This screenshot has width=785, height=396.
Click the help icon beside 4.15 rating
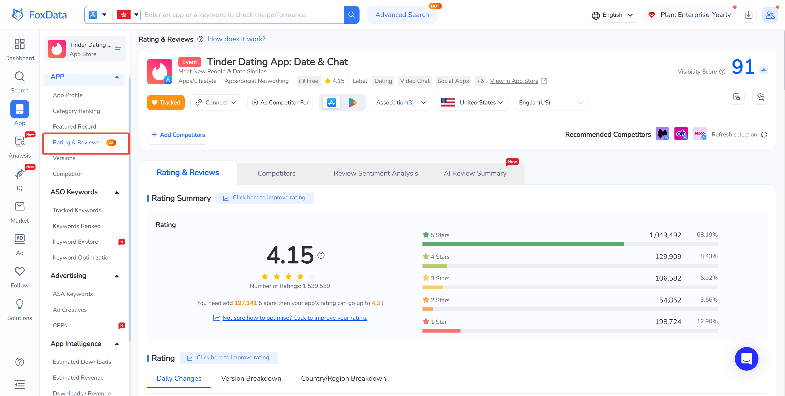pos(321,255)
